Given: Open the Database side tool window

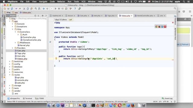Looking at the screenshot, I should pyautogui.click(x=175, y=20).
